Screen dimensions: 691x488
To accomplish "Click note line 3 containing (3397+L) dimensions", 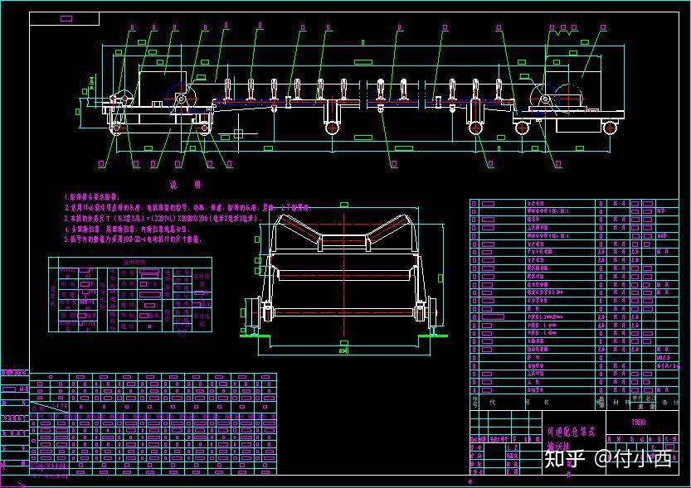I will (164, 218).
